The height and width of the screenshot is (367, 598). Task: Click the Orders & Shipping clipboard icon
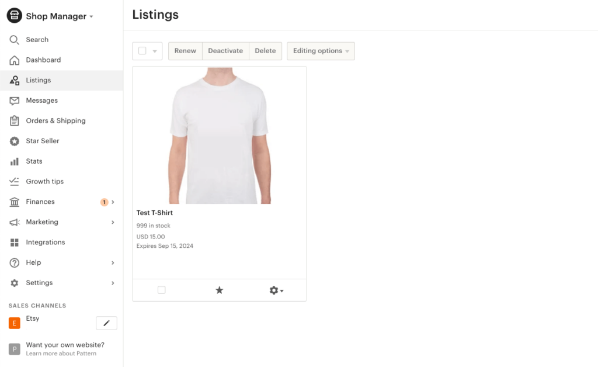tap(14, 120)
